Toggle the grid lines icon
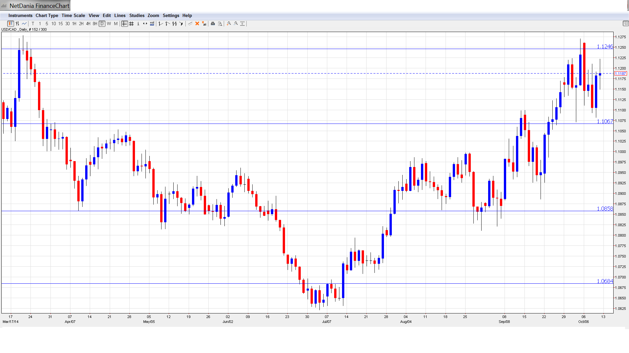The height and width of the screenshot is (353, 629). coord(131,24)
